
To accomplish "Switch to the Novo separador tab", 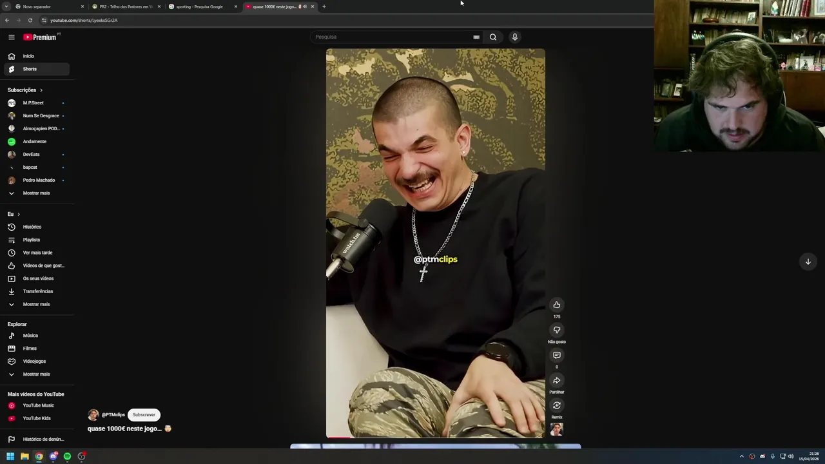I will pyautogui.click(x=50, y=6).
